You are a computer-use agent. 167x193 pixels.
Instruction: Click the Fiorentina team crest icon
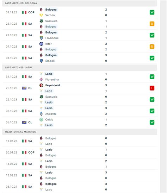tap(41, 79)
